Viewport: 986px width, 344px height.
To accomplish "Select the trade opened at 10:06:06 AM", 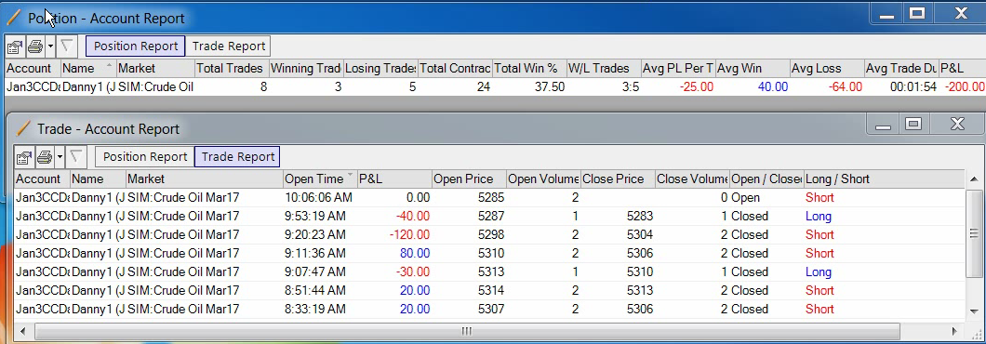I will (x=489, y=197).
